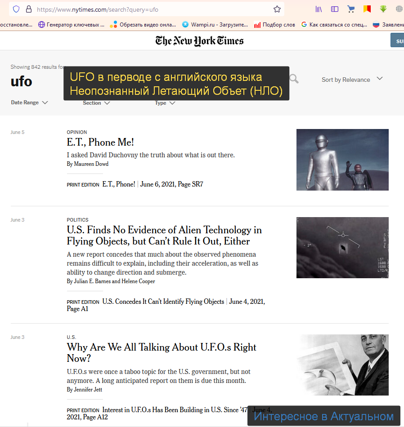
Task: Open the Firefox Library icon
Action: (319, 9)
